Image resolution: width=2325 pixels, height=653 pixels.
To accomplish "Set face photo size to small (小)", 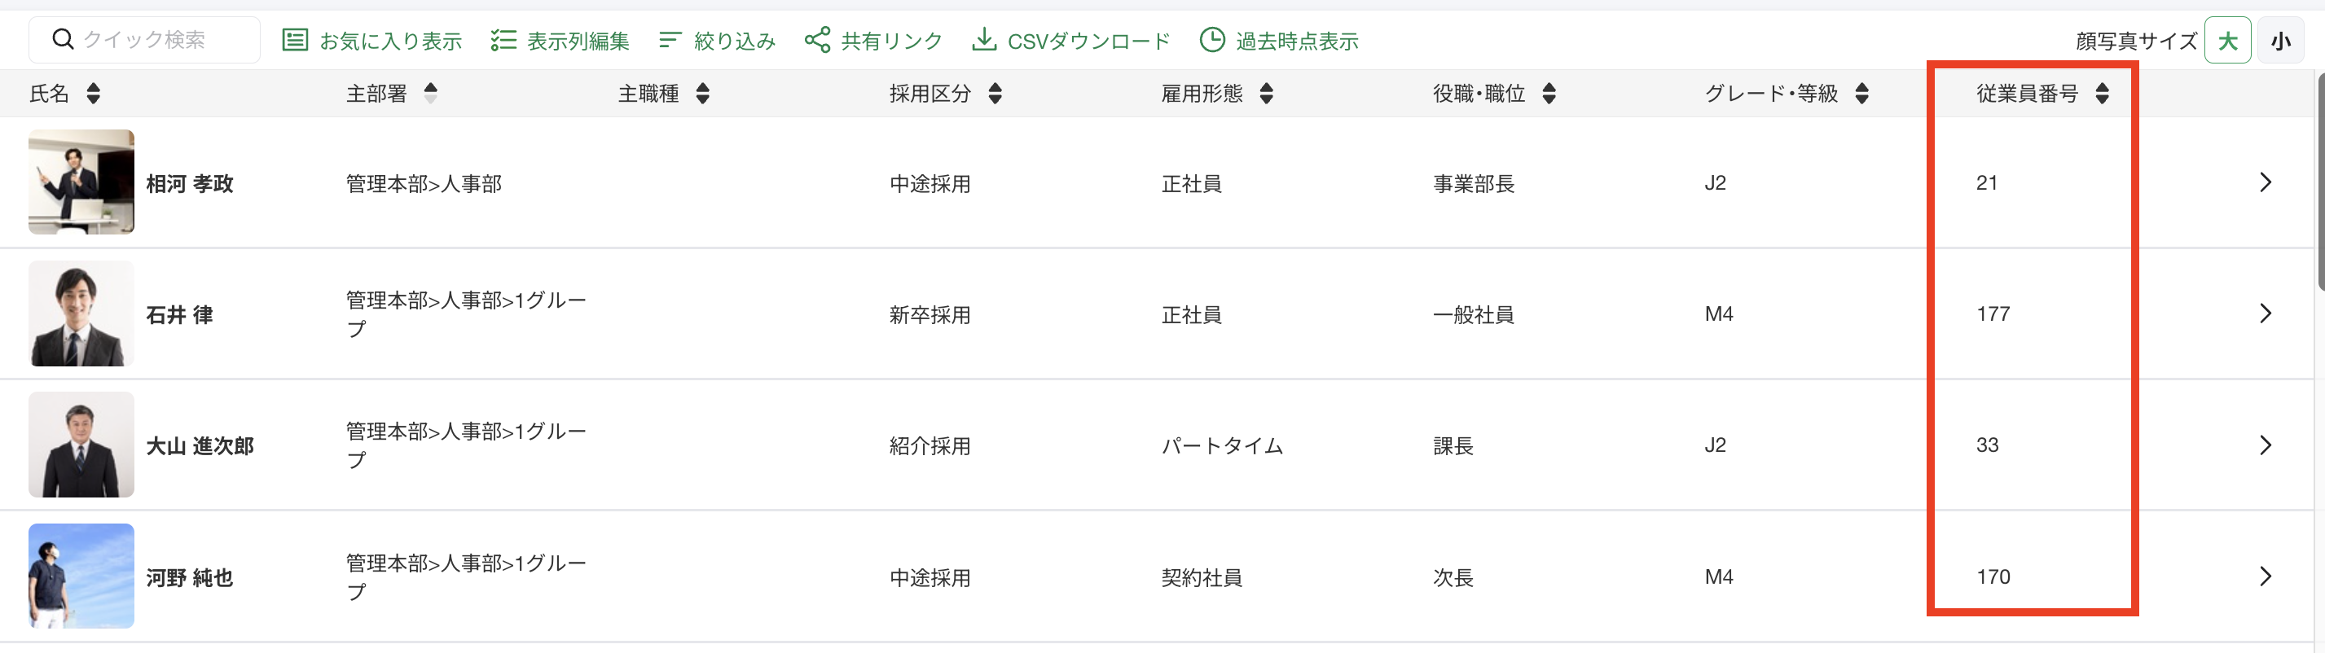I will [x=2280, y=41].
